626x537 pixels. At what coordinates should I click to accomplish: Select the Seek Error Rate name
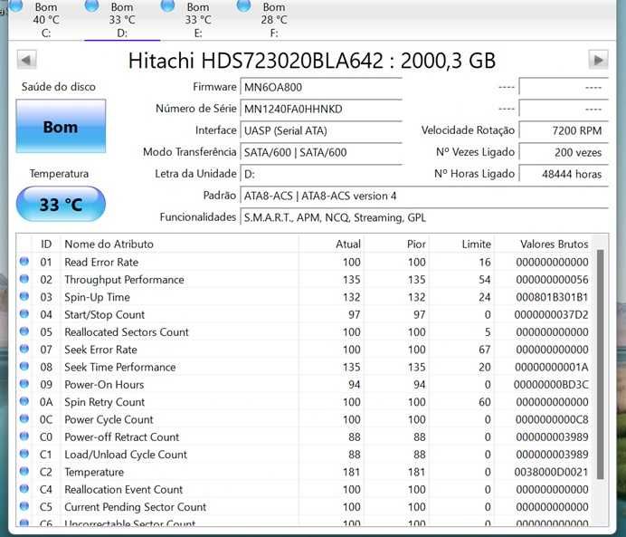(100, 350)
